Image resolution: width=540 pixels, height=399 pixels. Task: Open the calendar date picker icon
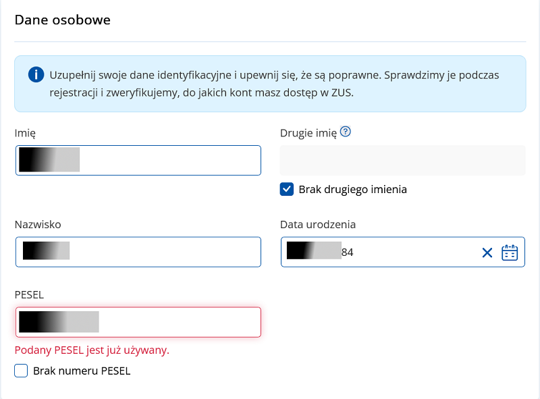tap(510, 252)
